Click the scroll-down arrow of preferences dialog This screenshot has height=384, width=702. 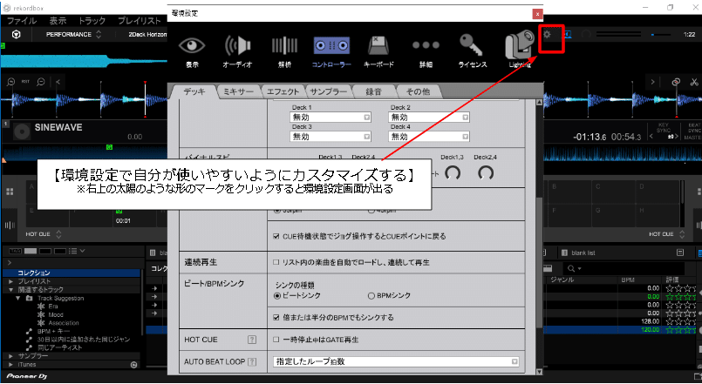pyautogui.click(x=540, y=371)
